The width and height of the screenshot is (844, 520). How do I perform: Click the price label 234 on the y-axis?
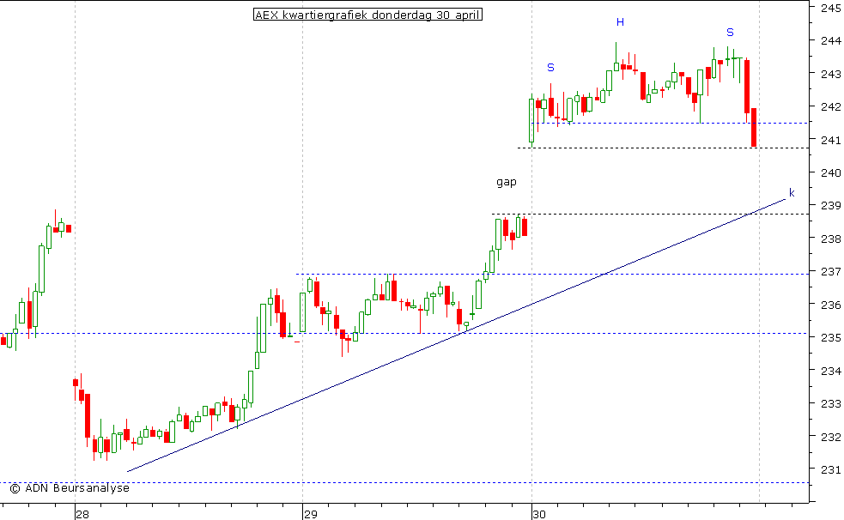(831, 371)
